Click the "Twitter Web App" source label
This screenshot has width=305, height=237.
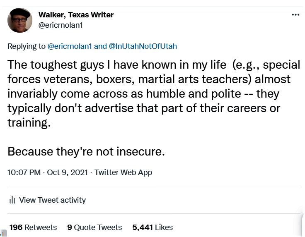(x=123, y=172)
